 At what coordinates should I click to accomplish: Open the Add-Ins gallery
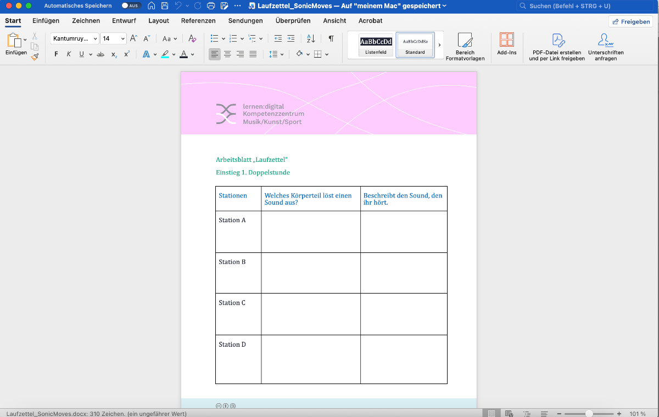[506, 44]
